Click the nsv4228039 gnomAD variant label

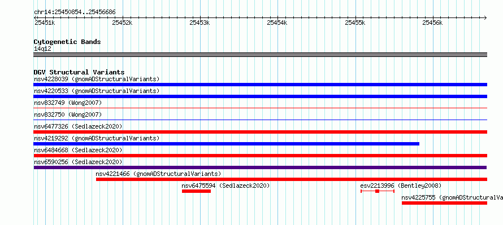pos(97,79)
